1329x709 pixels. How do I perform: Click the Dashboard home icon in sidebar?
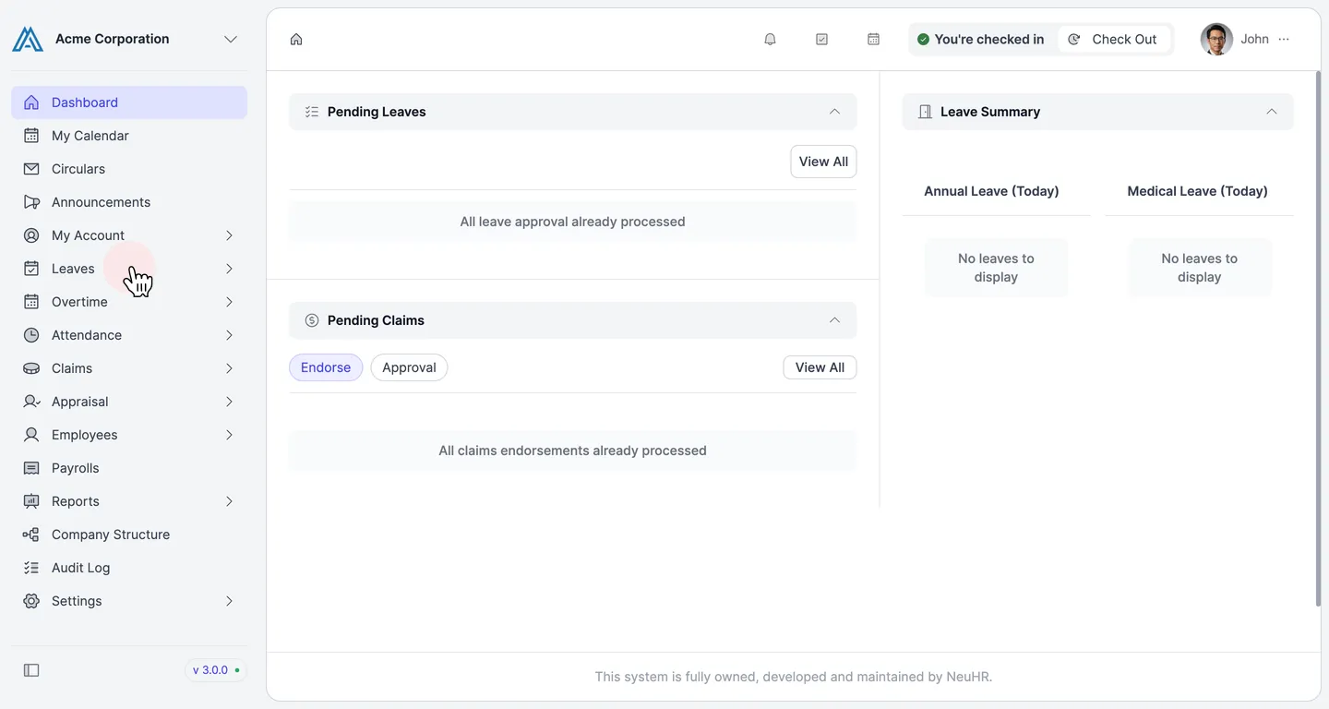[x=31, y=102]
